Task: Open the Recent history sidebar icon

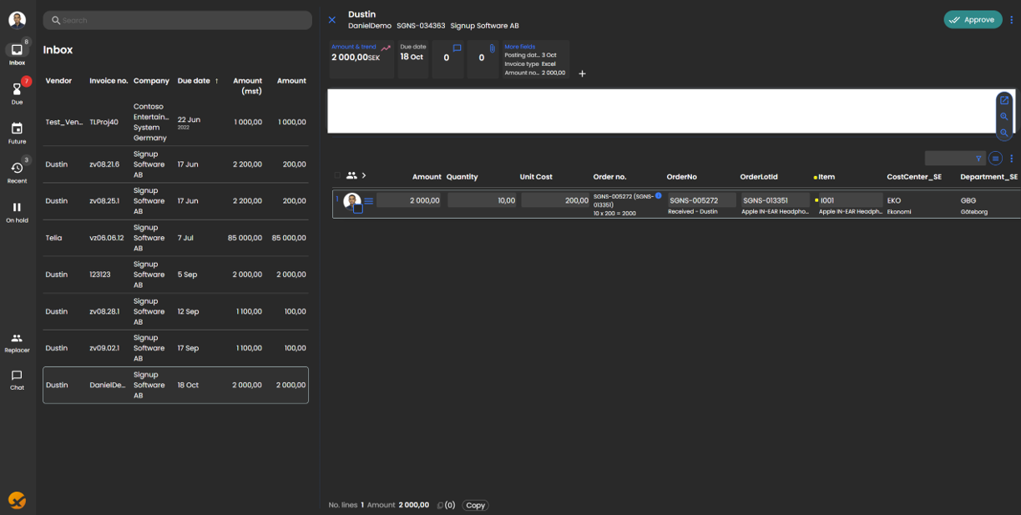Action: click(x=17, y=171)
